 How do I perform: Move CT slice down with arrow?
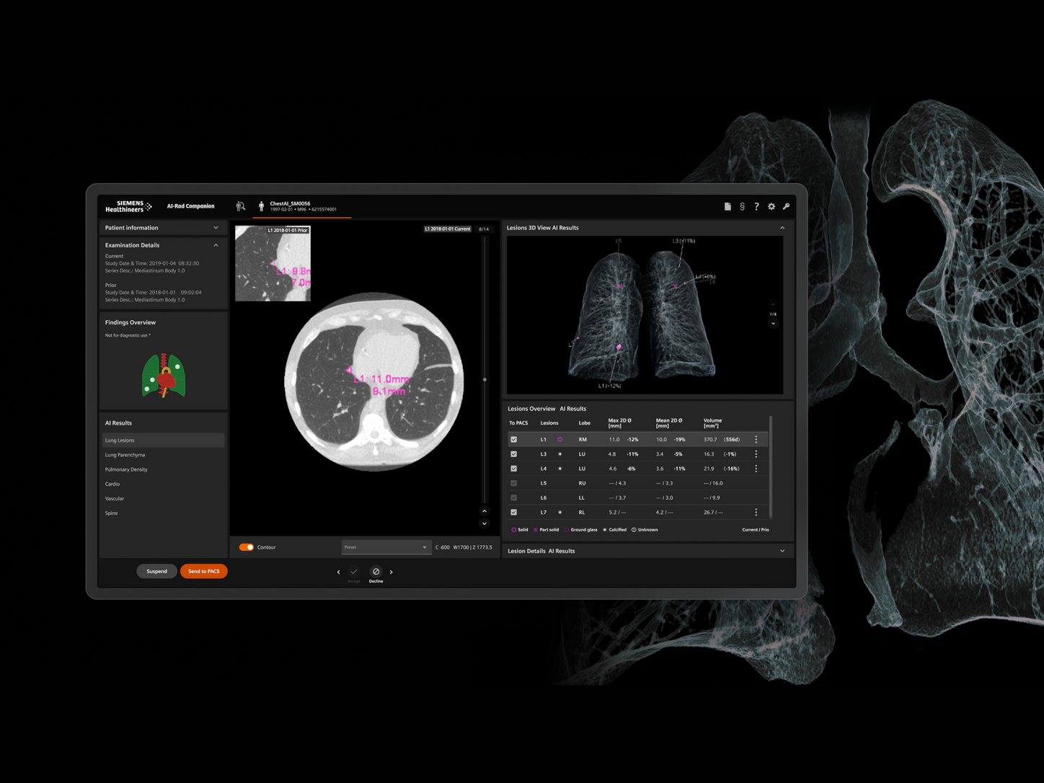485,523
